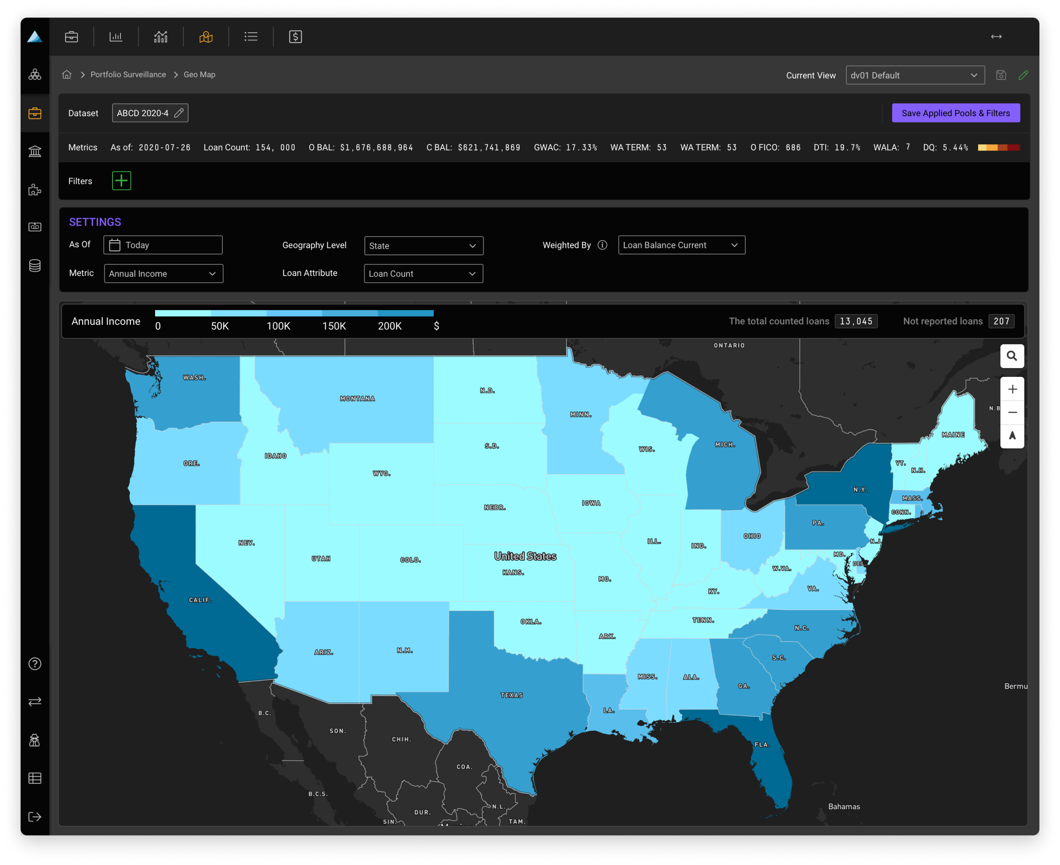Click the SETTINGS section heading
This screenshot has height=865, width=1060.
tap(95, 222)
